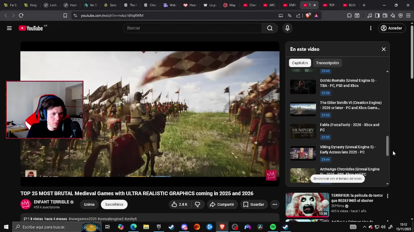Click the Acceder sign-in button
This screenshot has width=414, height=232.
pos(391,28)
